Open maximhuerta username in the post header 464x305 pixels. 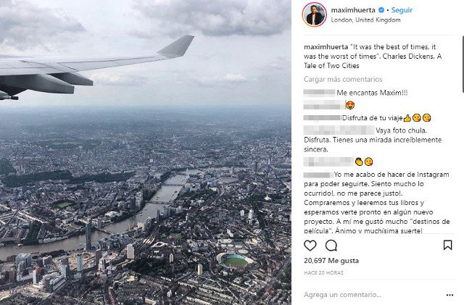tap(353, 11)
